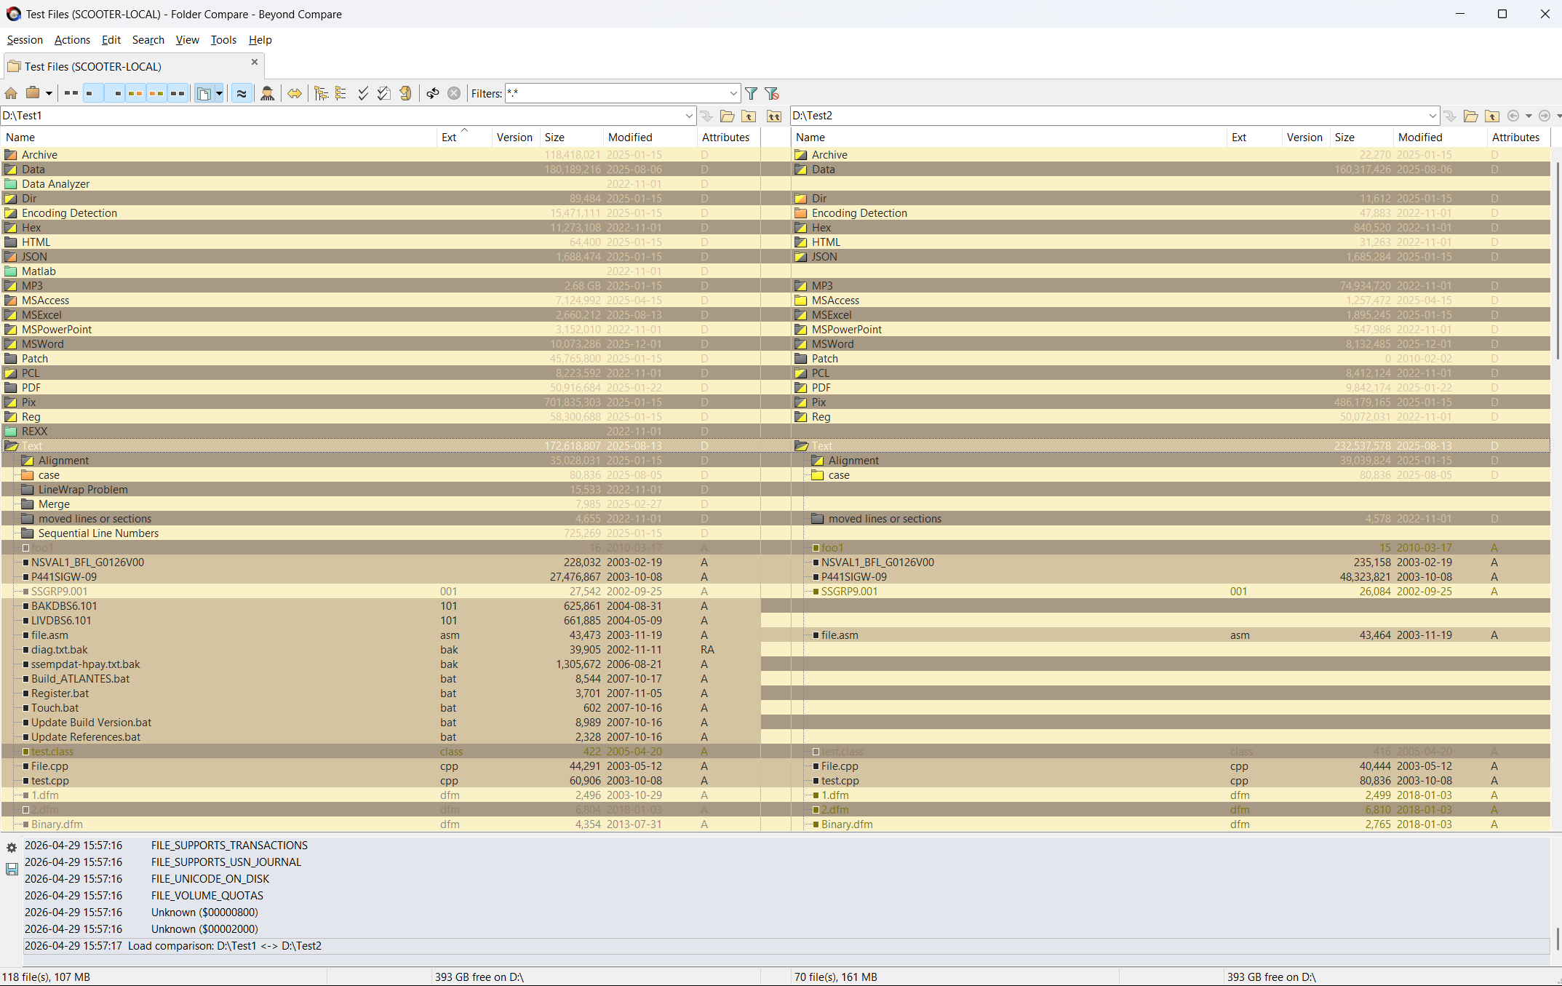Collapse the open Text folder on left

(11, 446)
